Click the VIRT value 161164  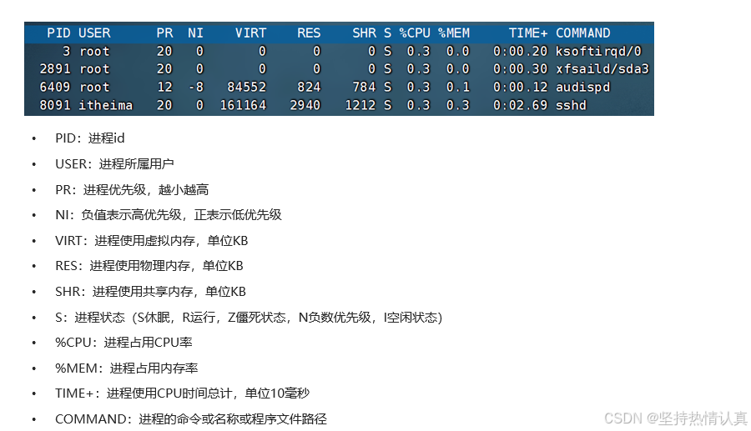pos(243,105)
